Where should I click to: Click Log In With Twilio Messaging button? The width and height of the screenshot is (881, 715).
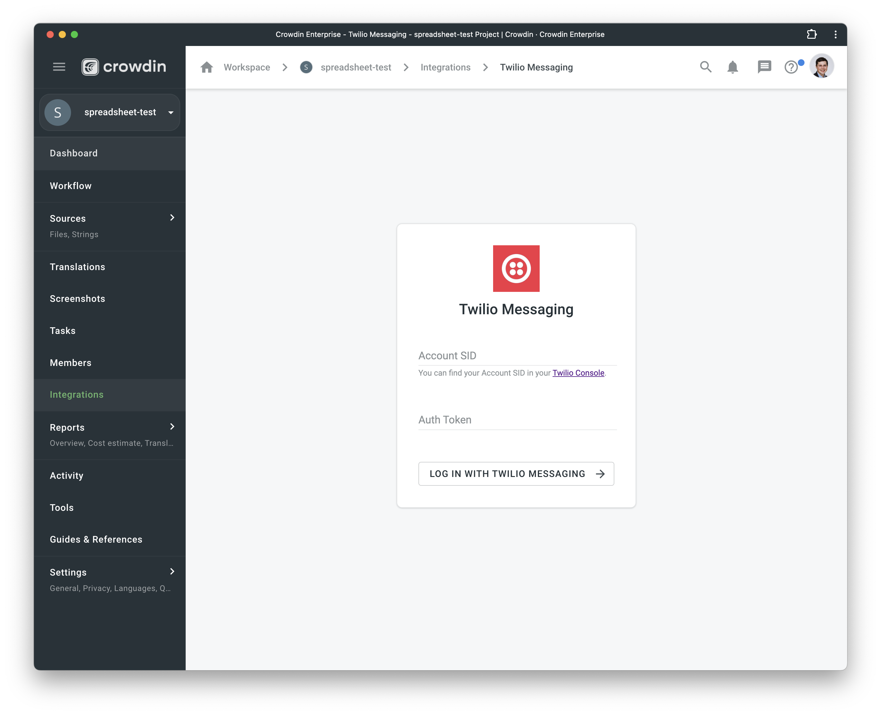[x=516, y=474]
